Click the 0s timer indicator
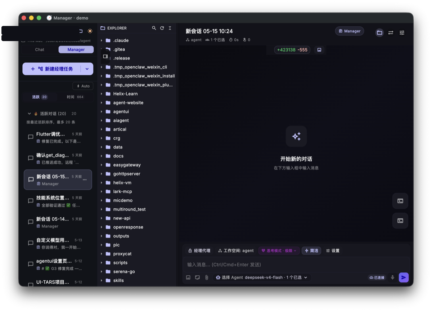This screenshot has width=432, height=311. [x=234, y=40]
